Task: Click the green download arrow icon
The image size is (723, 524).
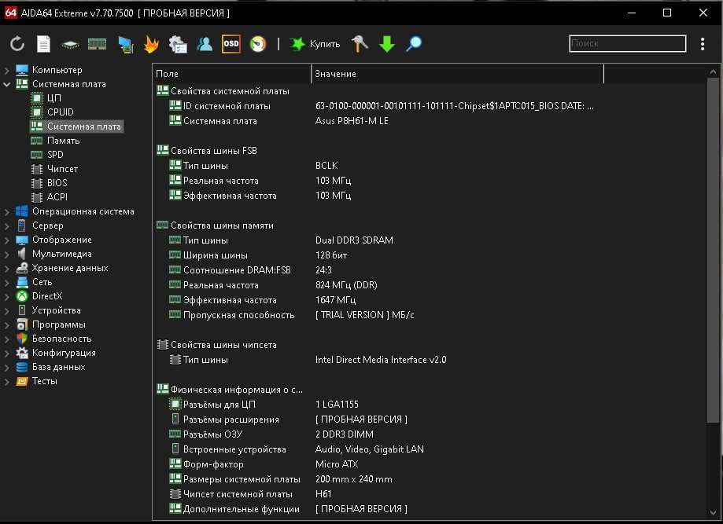Action: [x=387, y=44]
